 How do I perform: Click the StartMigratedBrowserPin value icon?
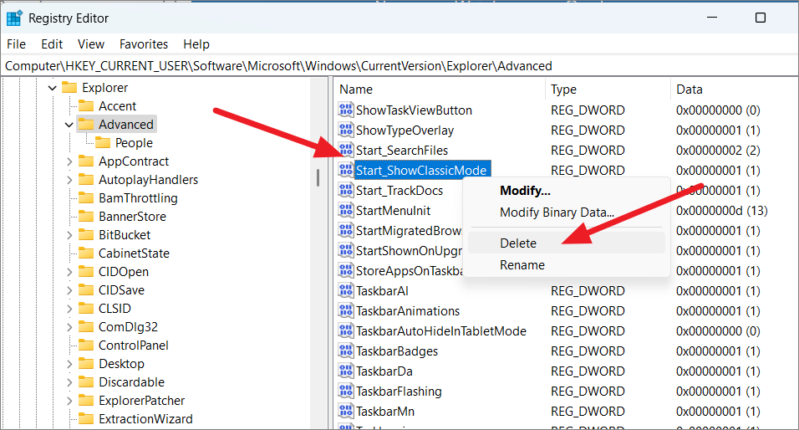point(346,231)
